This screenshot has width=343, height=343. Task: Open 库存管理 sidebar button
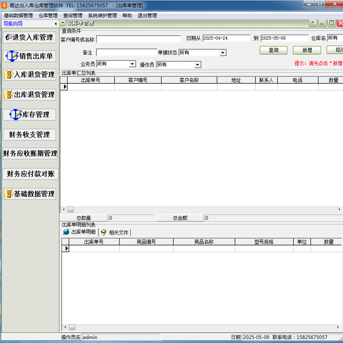pyautogui.click(x=29, y=114)
